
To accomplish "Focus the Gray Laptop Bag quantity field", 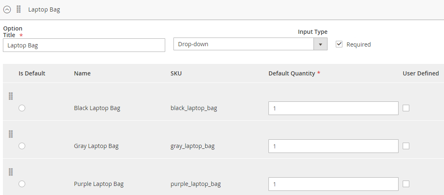I will [x=333, y=146].
